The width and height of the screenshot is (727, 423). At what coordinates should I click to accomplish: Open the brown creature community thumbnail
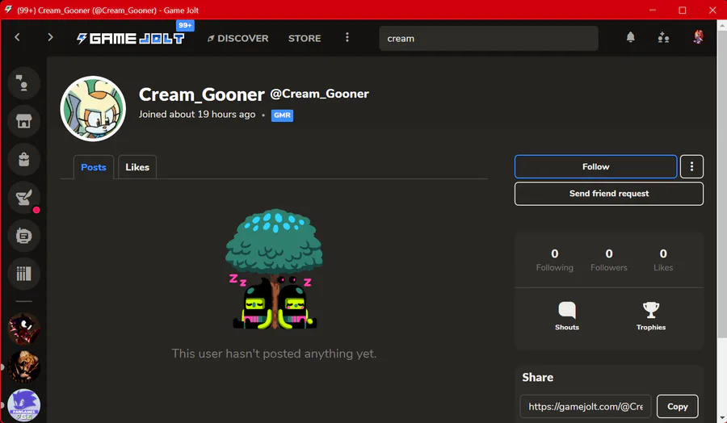[x=23, y=367]
